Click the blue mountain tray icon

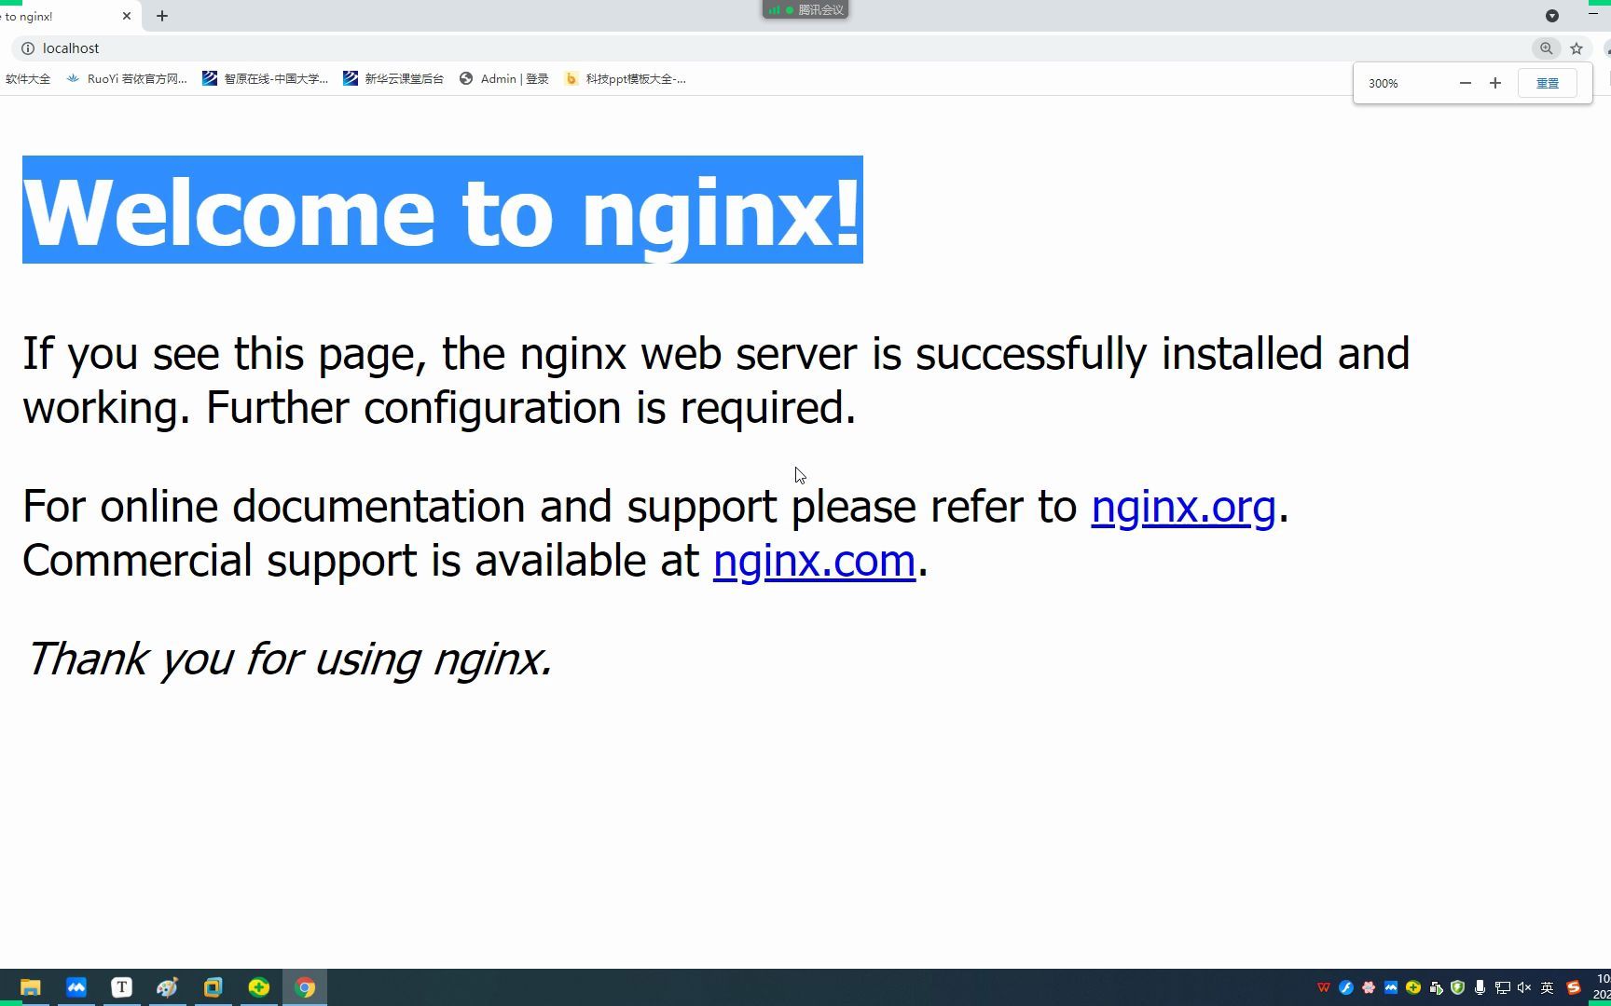(x=1391, y=987)
